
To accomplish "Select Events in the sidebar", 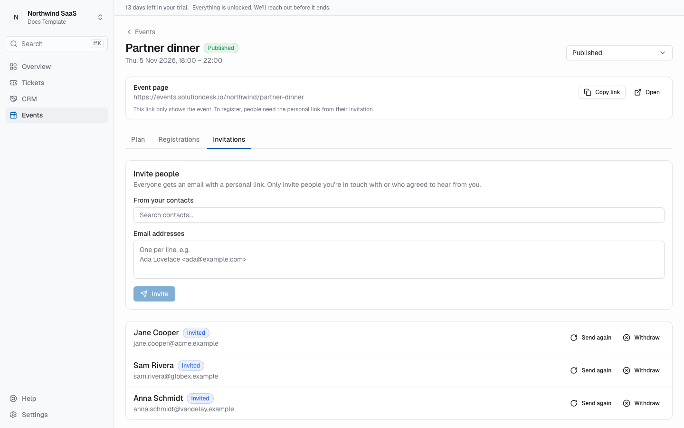I will click(57, 115).
